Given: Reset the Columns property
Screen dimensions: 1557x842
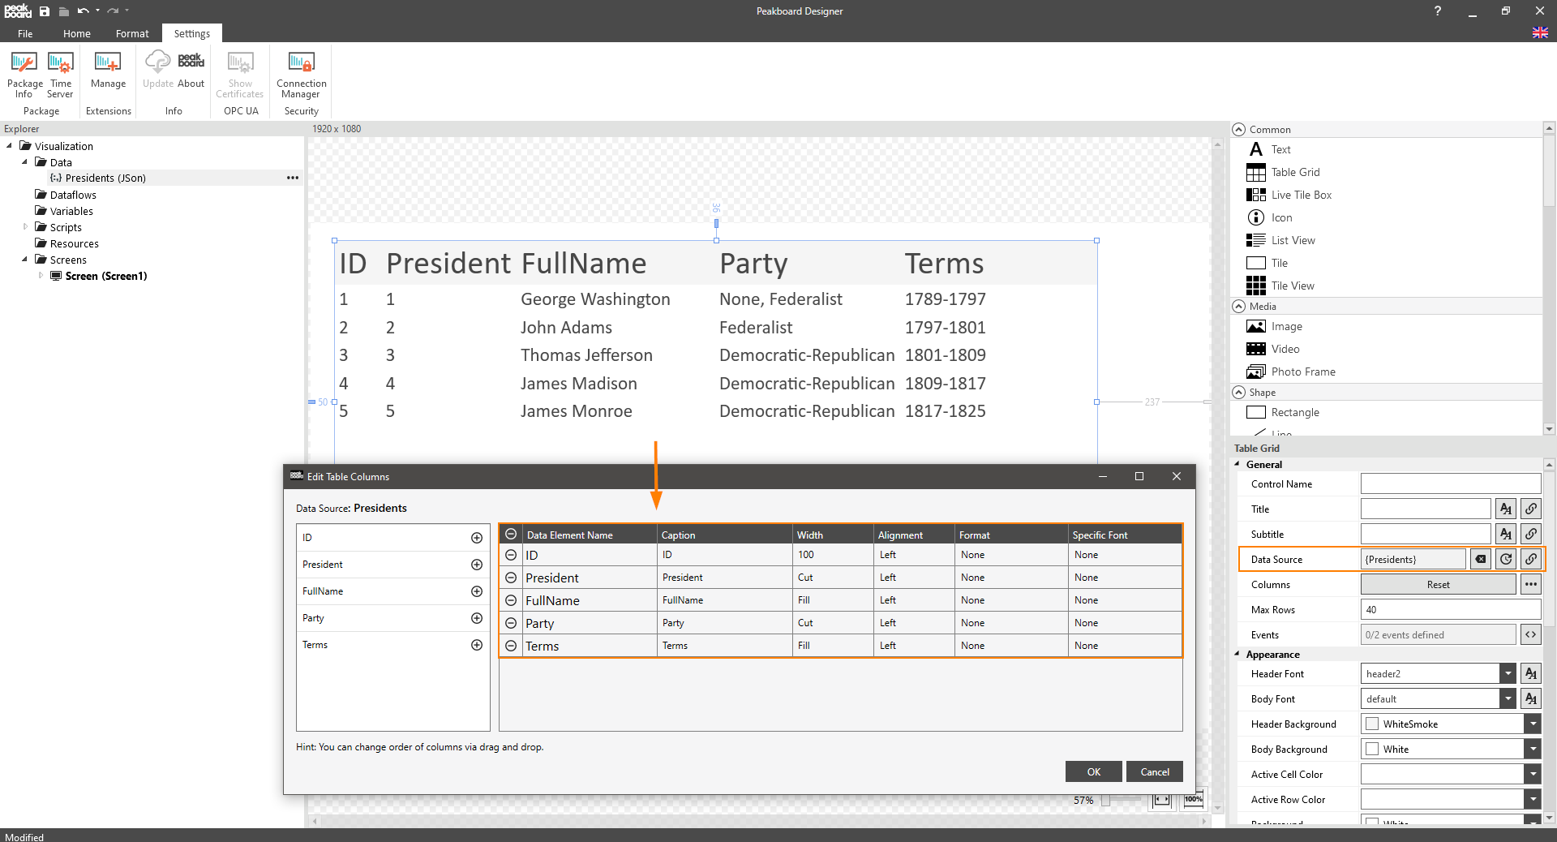Looking at the screenshot, I should coord(1438,584).
